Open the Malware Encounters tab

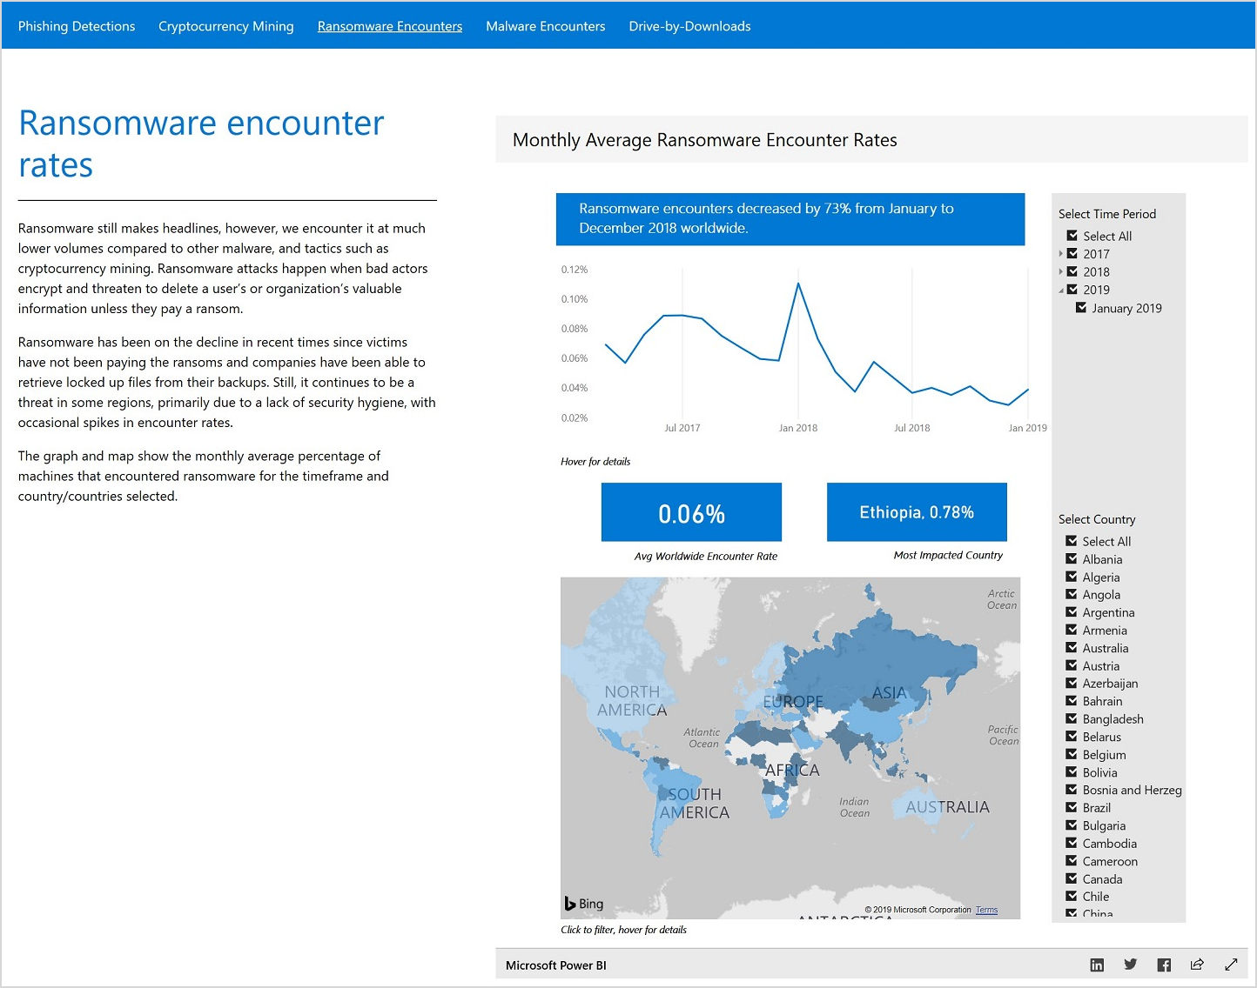(545, 25)
